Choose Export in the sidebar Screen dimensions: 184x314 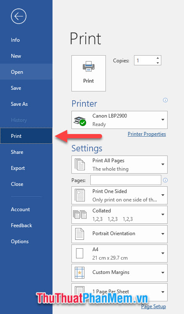tap(26, 168)
